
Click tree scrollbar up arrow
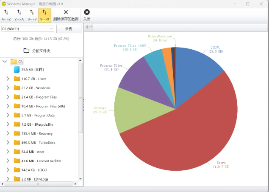point(80,60)
